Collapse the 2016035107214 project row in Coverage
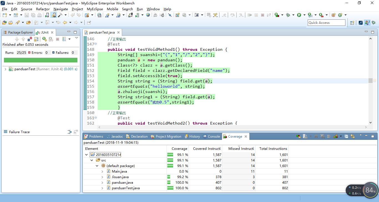Screen dimensions: 379x202 coord(86,155)
